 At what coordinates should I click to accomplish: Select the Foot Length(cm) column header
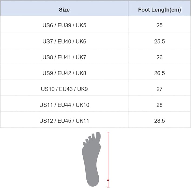(159, 10)
